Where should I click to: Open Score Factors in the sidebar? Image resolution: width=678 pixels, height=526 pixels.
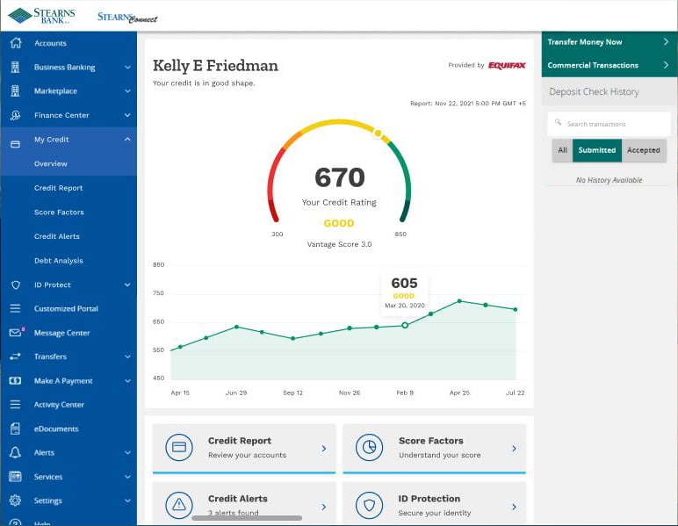coord(59,213)
